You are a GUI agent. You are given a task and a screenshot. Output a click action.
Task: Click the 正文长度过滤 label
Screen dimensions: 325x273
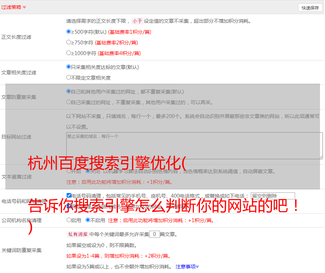[16, 37]
